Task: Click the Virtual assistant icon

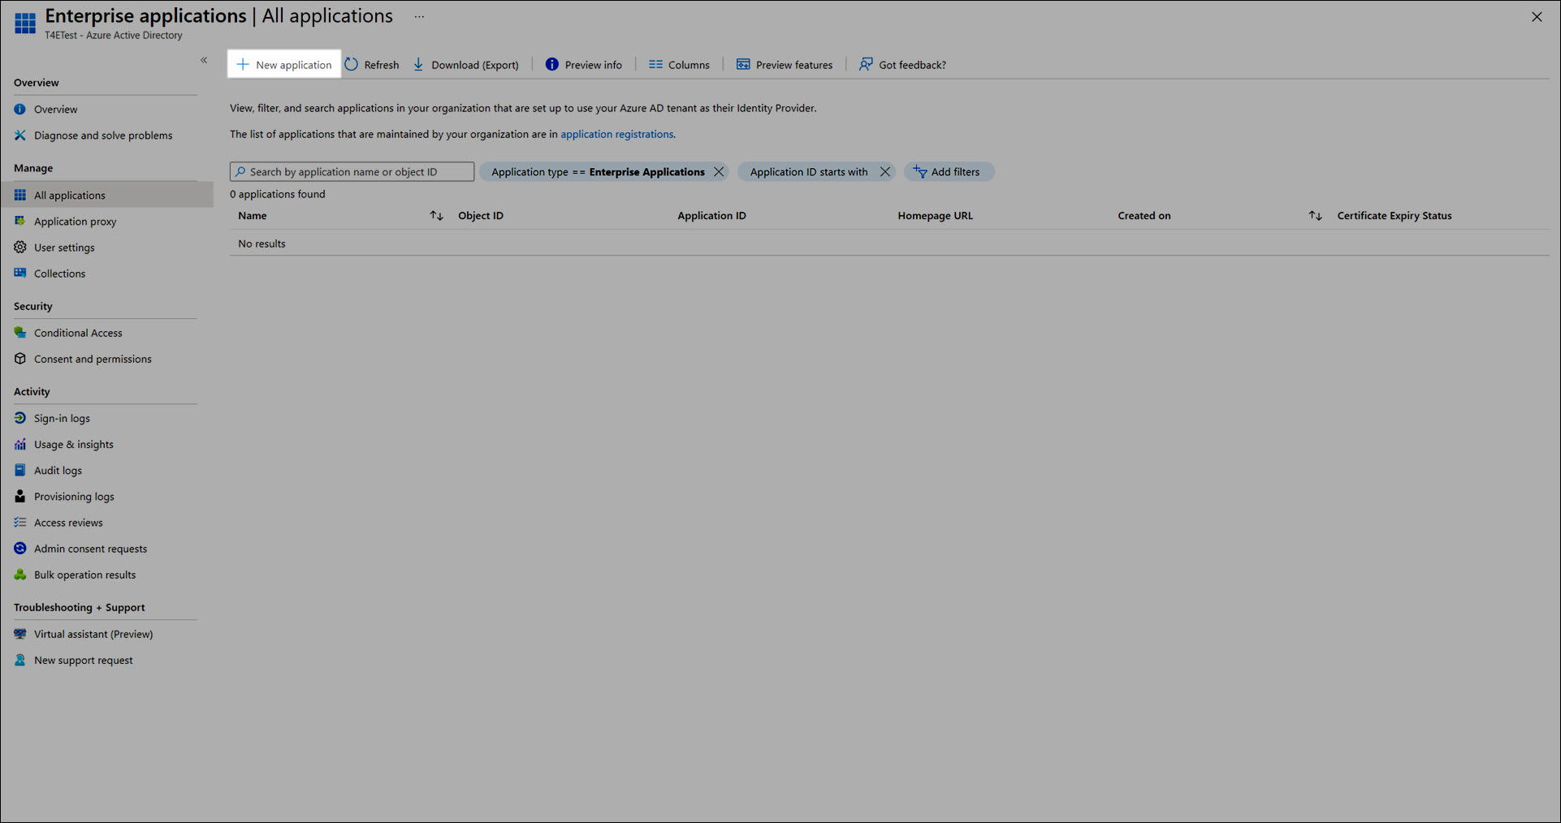Action: click(19, 634)
